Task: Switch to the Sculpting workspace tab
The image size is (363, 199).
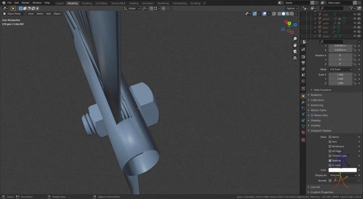Action: click(86, 3)
